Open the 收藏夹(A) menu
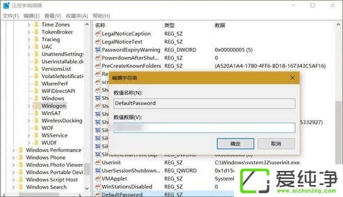 pyautogui.click(x=77, y=16)
